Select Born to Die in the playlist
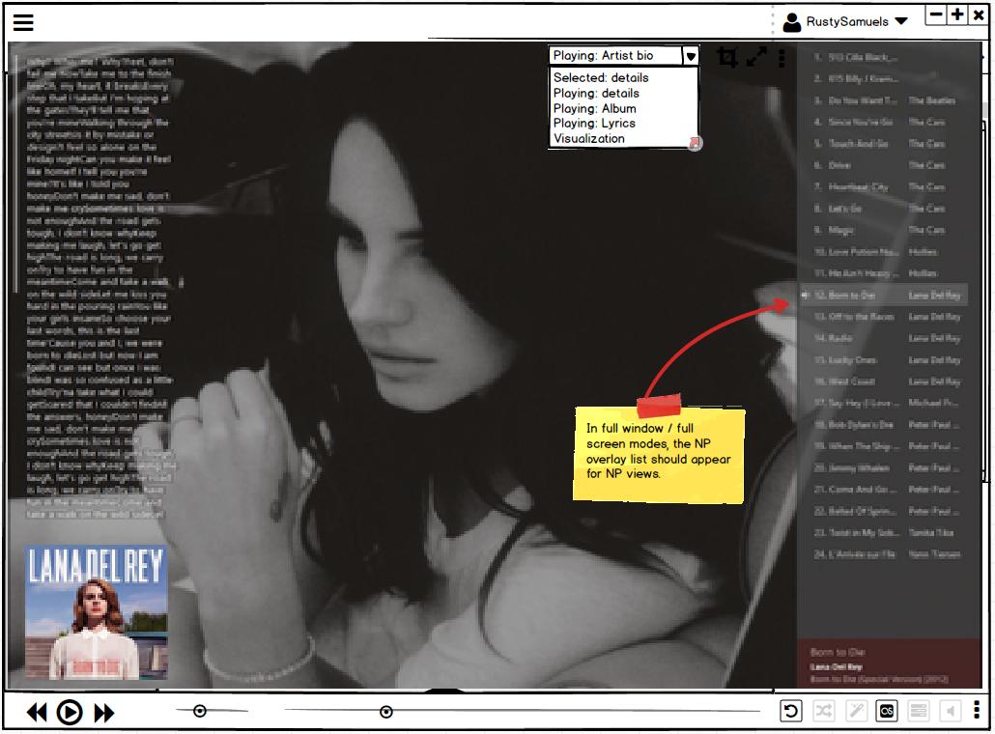 point(852,296)
